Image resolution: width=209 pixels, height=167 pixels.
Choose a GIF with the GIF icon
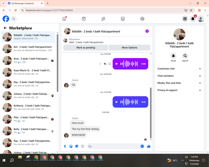pyautogui.click(x=83, y=146)
